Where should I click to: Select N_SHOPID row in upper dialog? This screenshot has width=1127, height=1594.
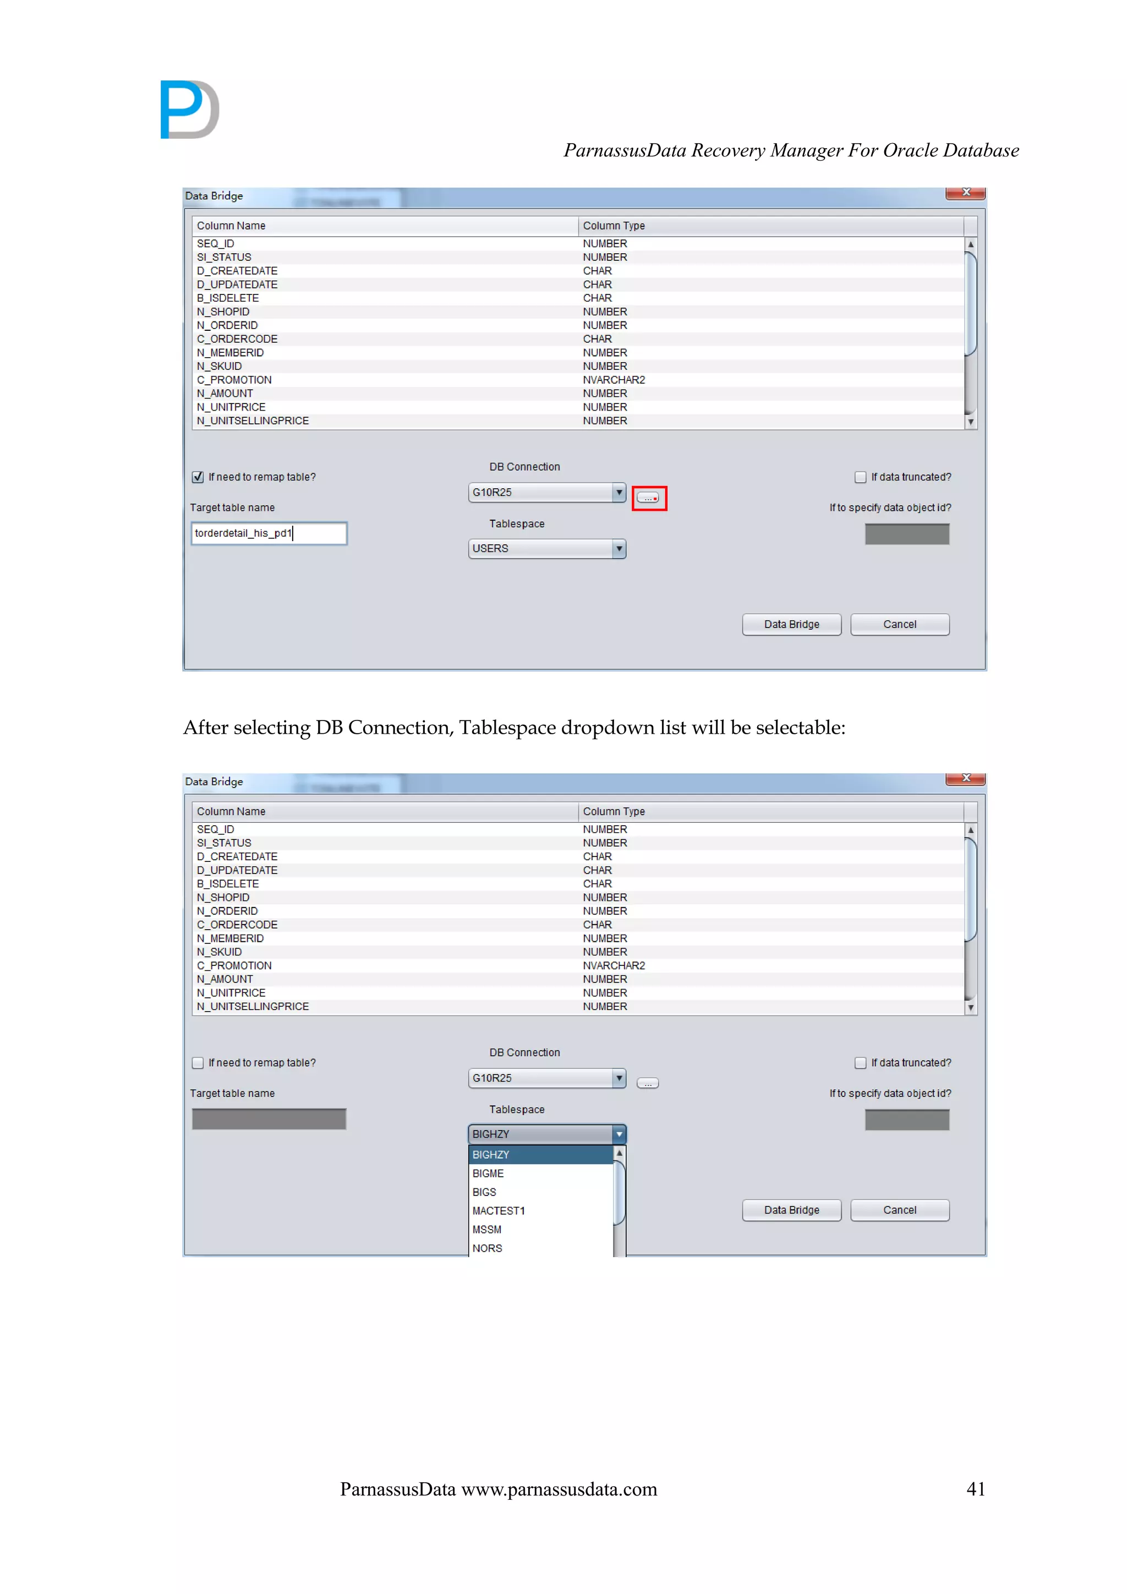(x=578, y=312)
